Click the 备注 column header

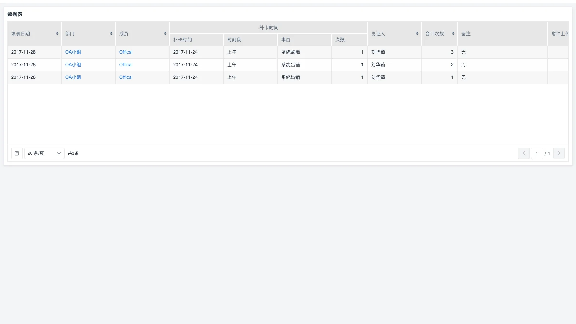click(x=466, y=33)
